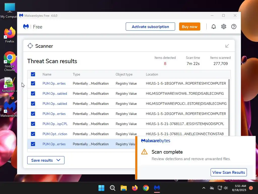Open Google Chrome desktop shortcut
Screen dimensions: 258x194
(10, 61)
